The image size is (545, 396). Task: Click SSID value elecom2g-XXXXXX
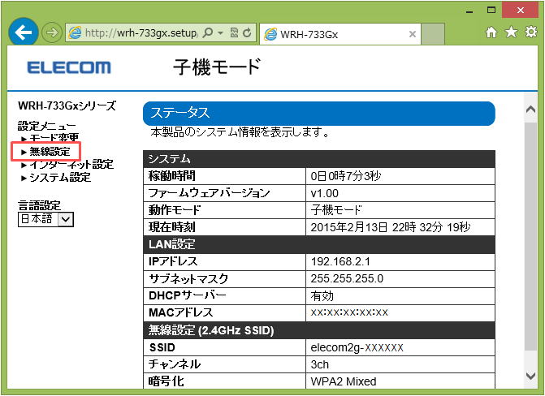(357, 347)
